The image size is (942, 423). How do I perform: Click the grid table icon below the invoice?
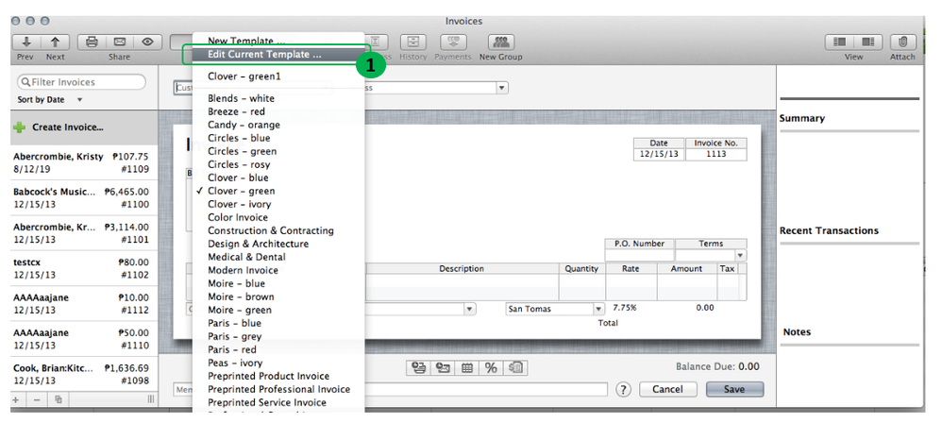coord(467,367)
